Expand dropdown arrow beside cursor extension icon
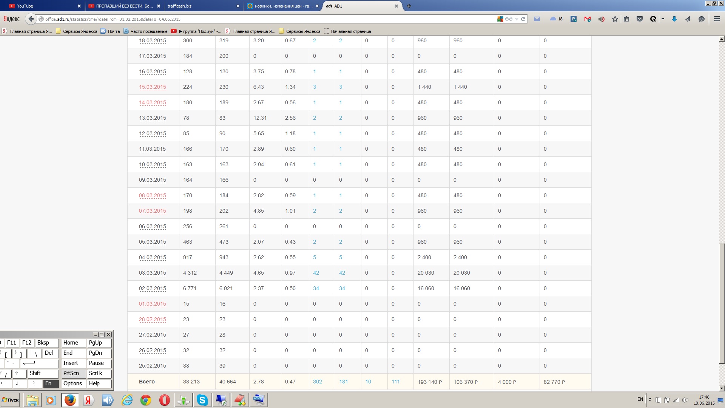This screenshot has height=408, width=725. click(x=663, y=19)
